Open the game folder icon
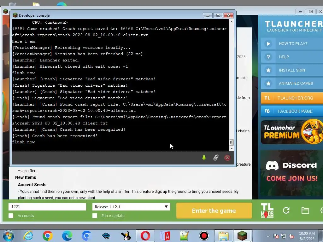323x242 pixels. (x=305, y=210)
